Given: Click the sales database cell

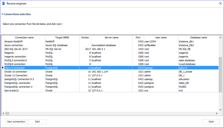Looking at the screenshot, I should [x=198, y=60].
